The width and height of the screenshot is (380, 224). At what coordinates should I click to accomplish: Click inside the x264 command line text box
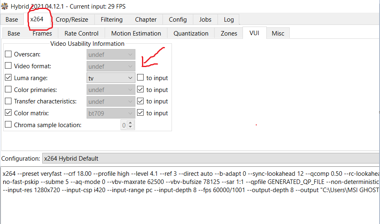(x=190, y=195)
